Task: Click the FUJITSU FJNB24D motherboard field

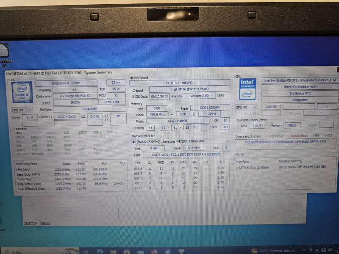Action: coord(179,83)
